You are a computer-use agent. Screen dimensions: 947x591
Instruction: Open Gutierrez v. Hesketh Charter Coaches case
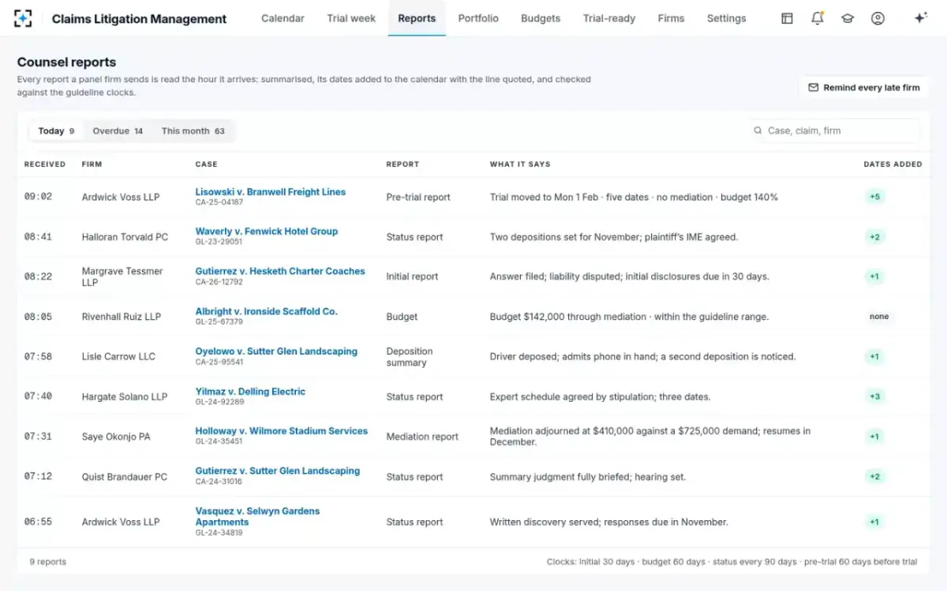pyautogui.click(x=280, y=271)
